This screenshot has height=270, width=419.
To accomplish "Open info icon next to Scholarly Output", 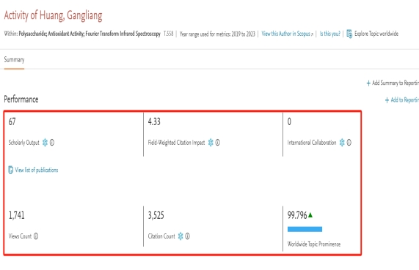I will pos(52,143).
